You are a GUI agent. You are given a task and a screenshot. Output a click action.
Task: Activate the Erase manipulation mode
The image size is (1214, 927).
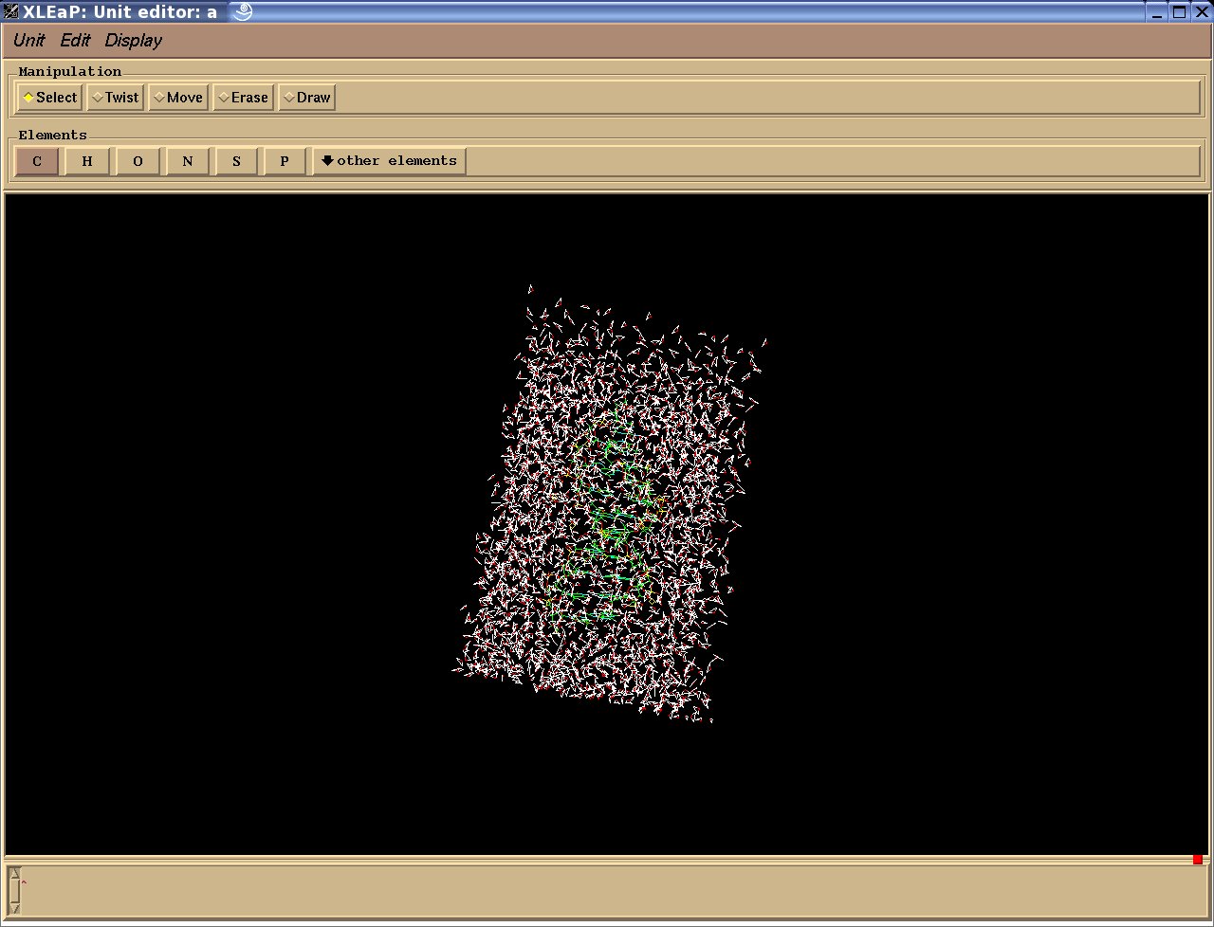(243, 98)
